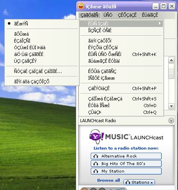The height and width of the screenshot is (190, 178).
Task: Expand the highlighted menu item with submenu arrow
Action: click(121, 24)
